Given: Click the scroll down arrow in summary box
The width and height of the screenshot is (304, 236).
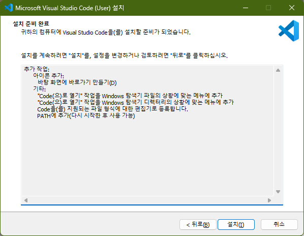Looking at the screenshot, I should pyautogui.click(x=278, y=192).
